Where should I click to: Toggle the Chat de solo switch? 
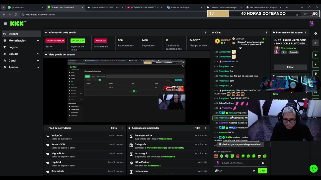[305, 100]
